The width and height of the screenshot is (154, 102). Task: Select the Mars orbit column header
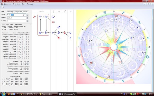[x=65, y=12]
